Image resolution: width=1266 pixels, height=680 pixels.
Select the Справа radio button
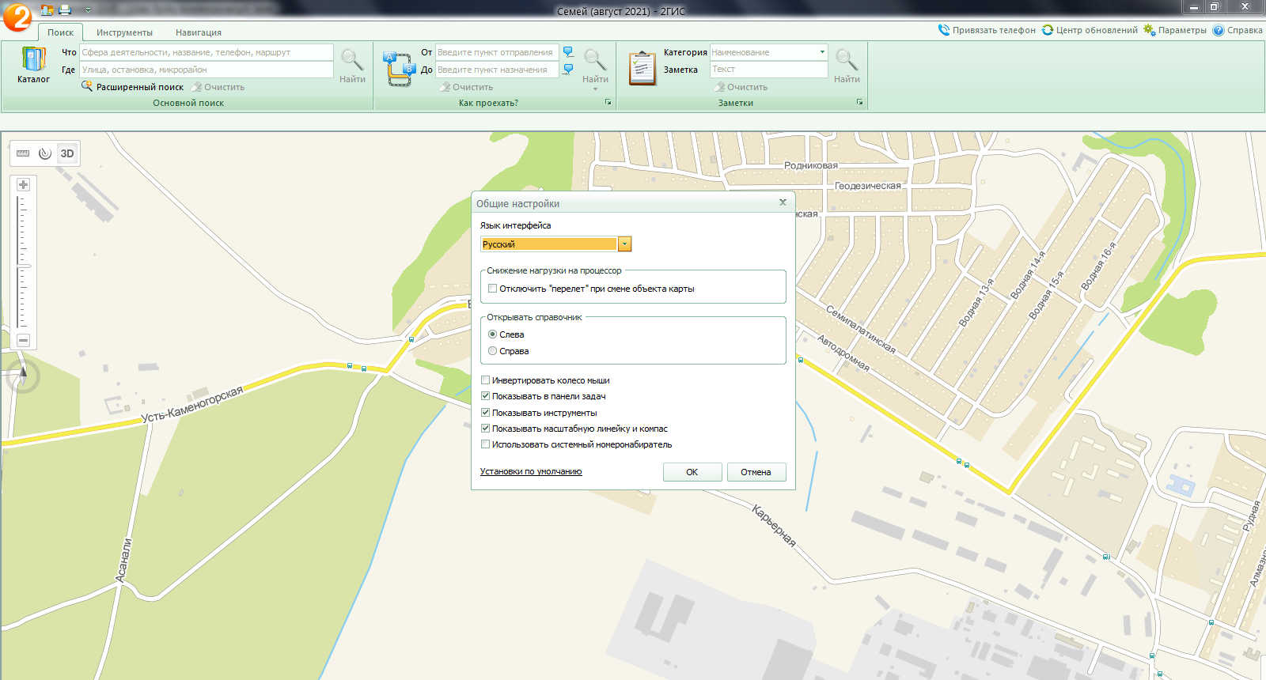pos(492,351)
